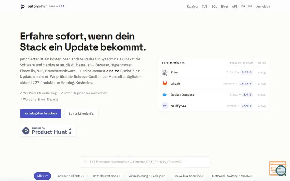
Task: Select the Netzwerk, Switche & WLAN filter
Action: tap(232, 176)
